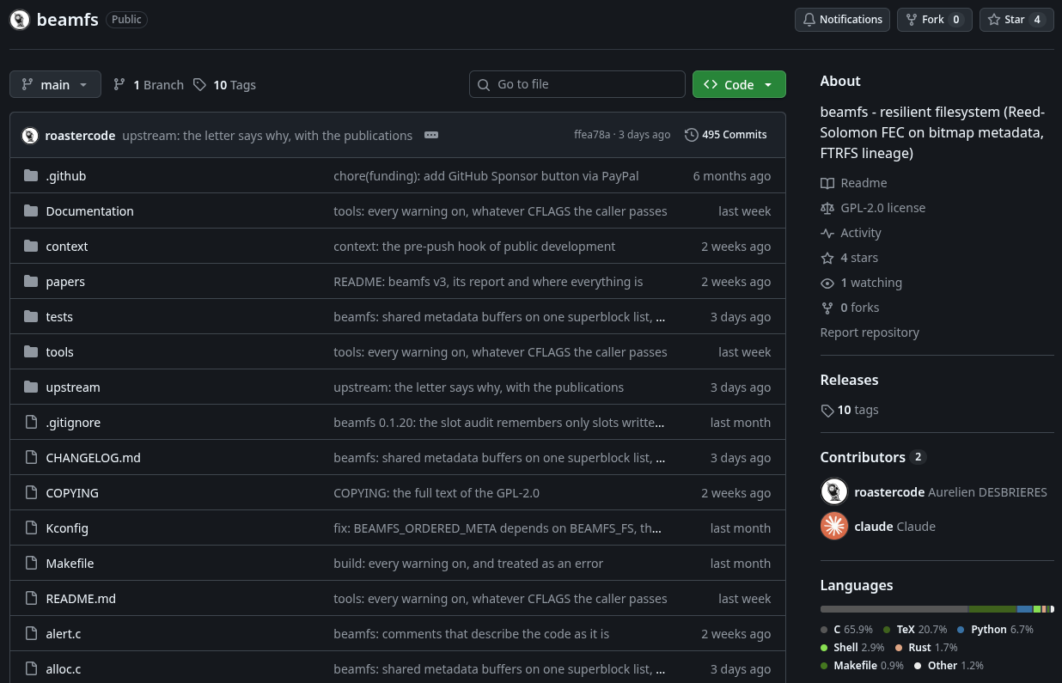Viewport: 1062px width, 683px height.
Task: Click the Rust 1.7% language entry
Action: [926, 648]
